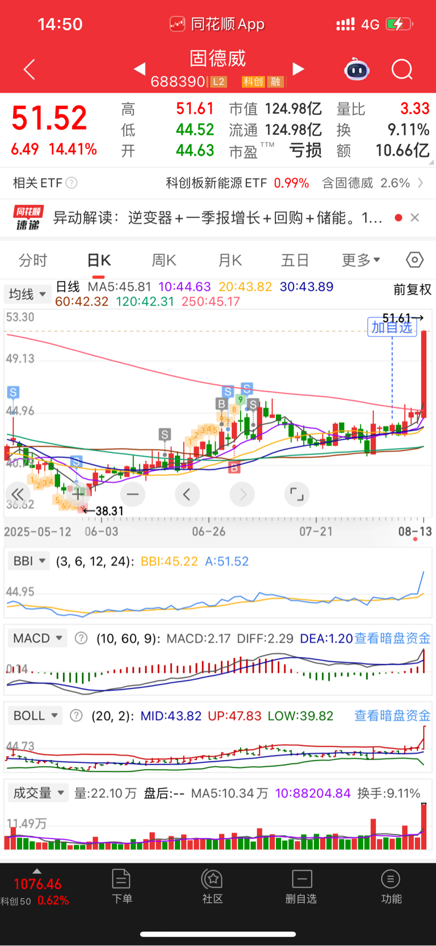Tap the back arrow icon
436x946 pixels.
tap(30, 70)
